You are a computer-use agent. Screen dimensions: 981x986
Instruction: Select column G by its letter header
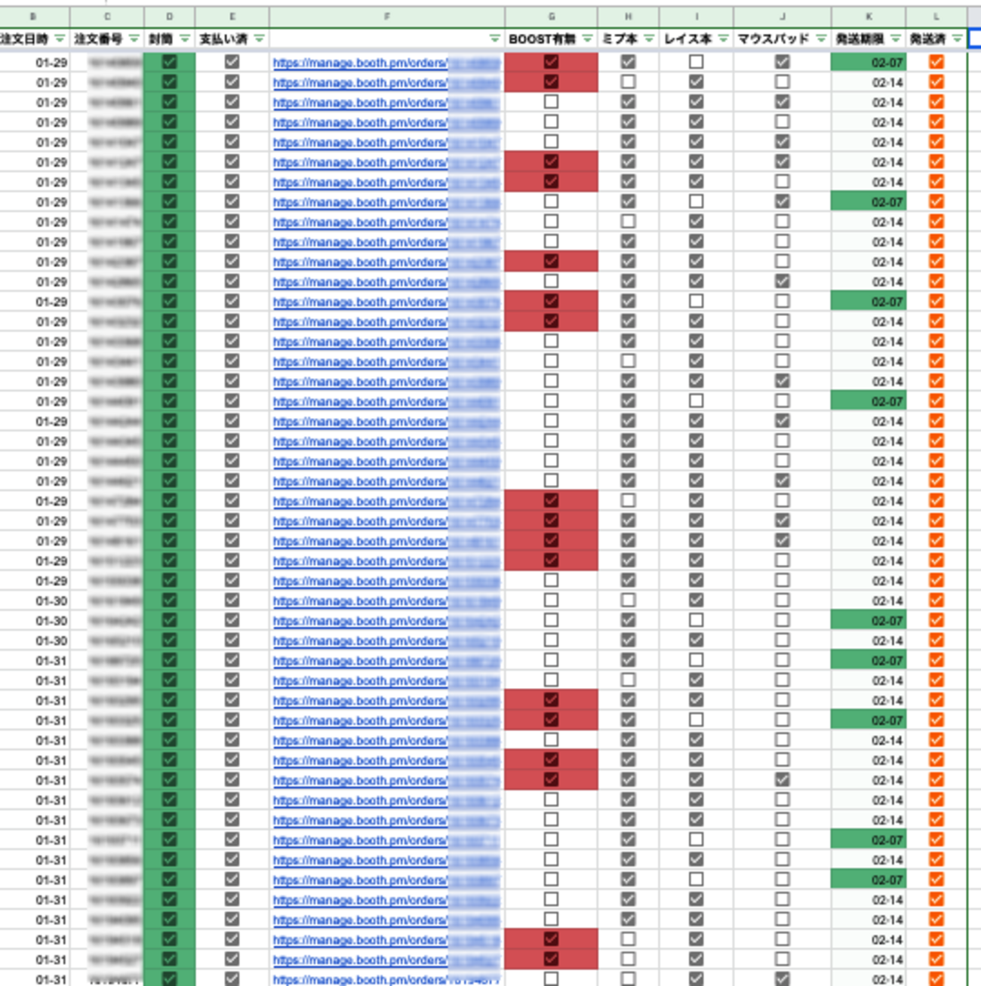[x=552, y=17]
